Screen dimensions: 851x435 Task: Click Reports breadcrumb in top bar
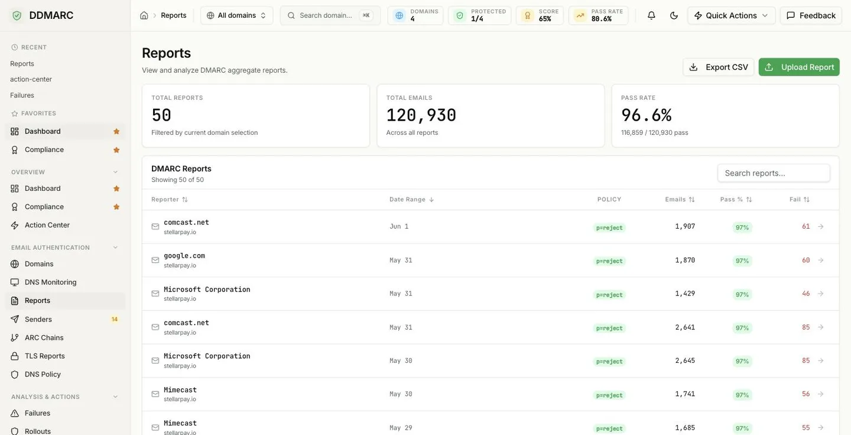(x=174, y=15)
